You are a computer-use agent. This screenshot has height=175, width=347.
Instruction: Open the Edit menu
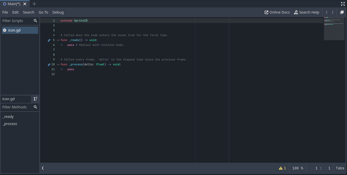[x=15, y=12]
